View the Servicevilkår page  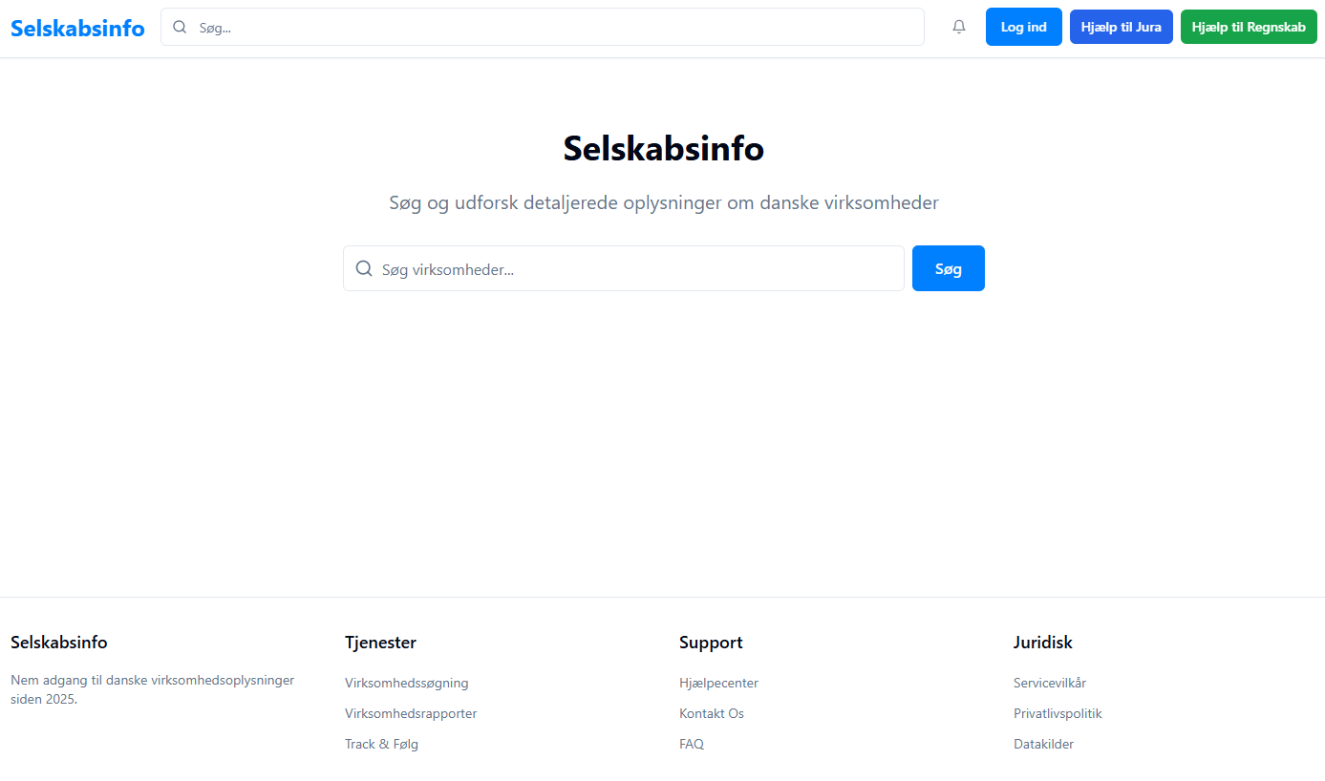[x=1050, y=683]
